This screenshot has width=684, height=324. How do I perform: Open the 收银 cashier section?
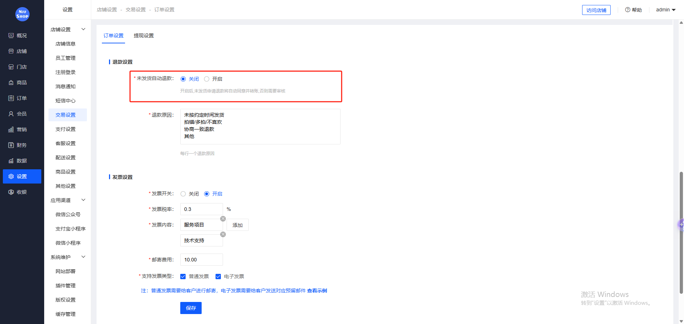point(22,192)
